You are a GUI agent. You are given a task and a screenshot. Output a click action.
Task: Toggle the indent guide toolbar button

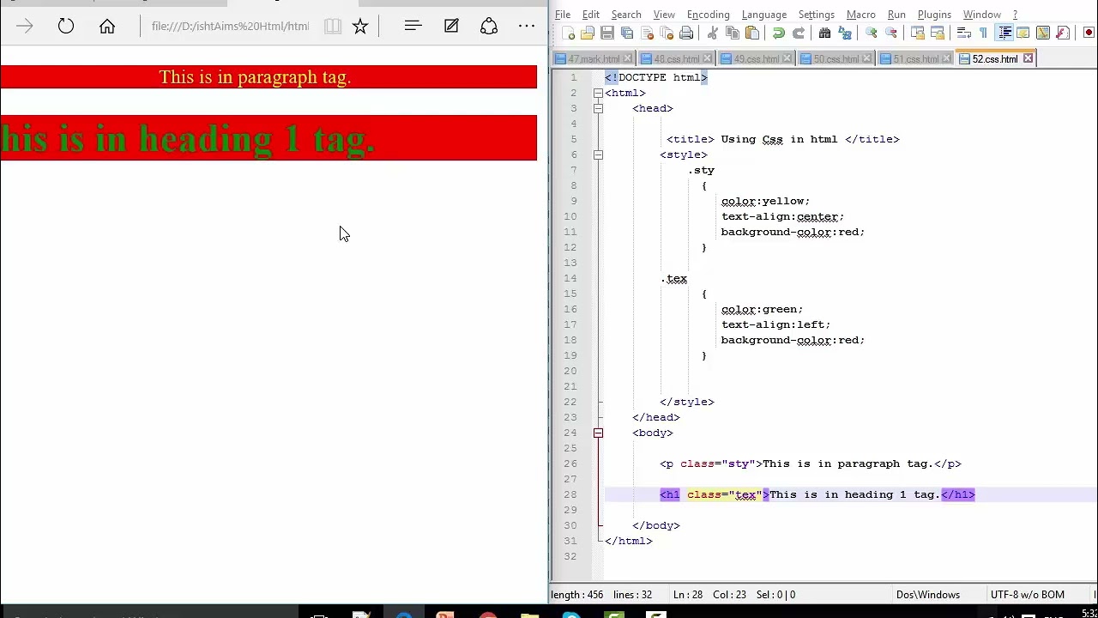pyautogui.click(x=1004, y=33)
